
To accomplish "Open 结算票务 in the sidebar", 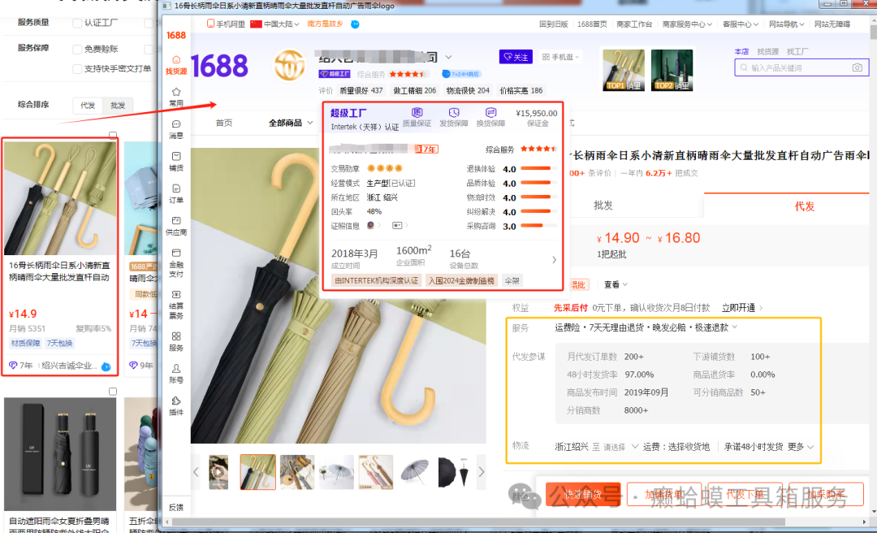I will pos(176,304).
